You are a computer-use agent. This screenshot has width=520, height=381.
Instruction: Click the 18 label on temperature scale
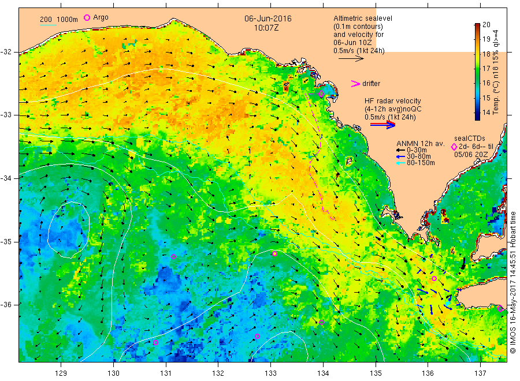(x=486, y=54)
